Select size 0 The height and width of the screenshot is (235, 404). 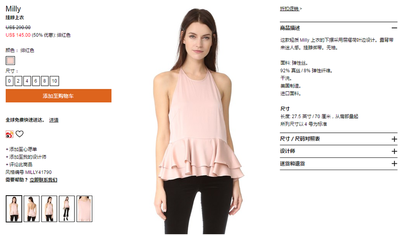pos(9,81)
